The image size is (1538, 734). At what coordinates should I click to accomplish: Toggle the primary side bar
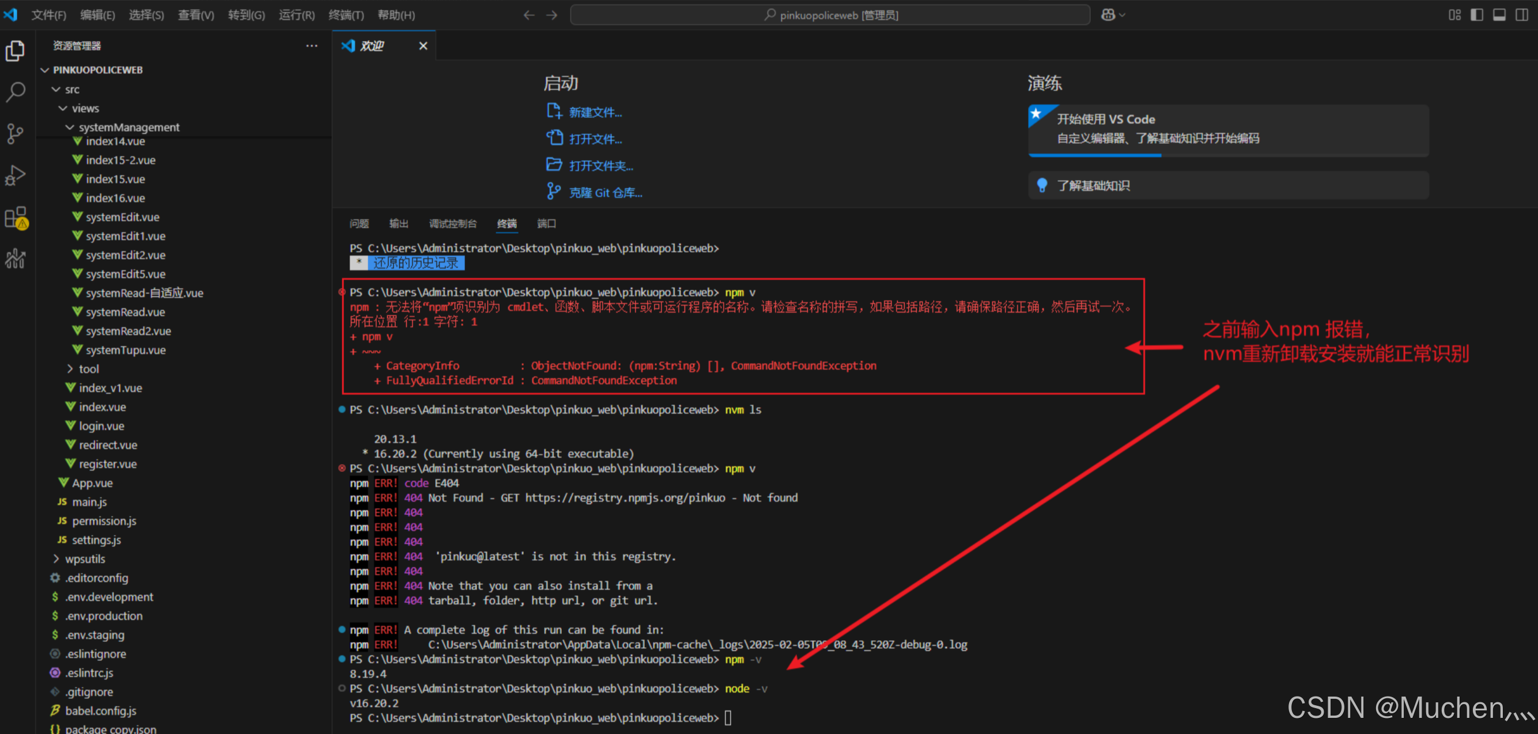tap(1476, 15)
